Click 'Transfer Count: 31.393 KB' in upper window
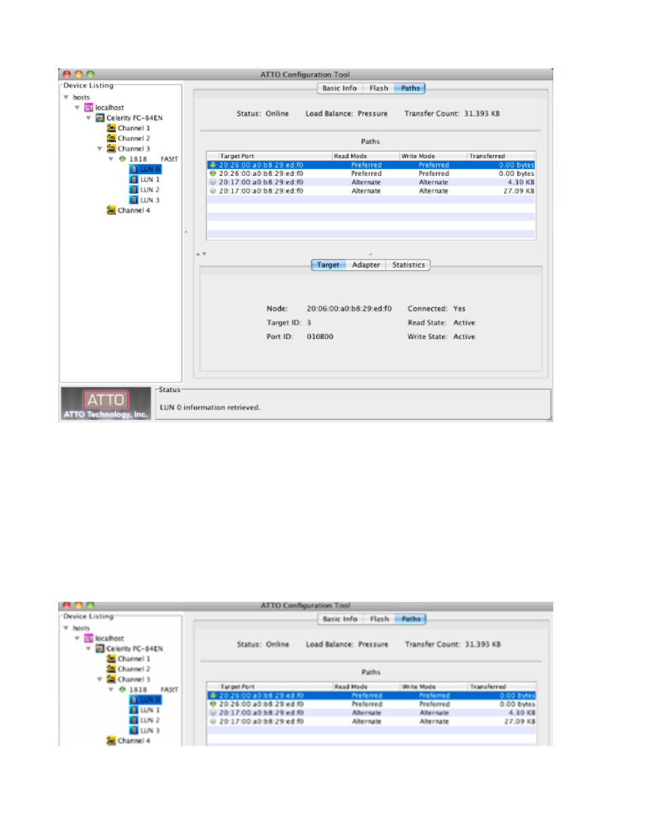646x836 pixels. click(x=452, y=114)
